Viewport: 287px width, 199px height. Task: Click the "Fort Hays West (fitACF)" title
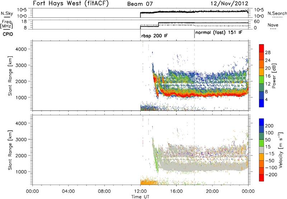[71, 4]
